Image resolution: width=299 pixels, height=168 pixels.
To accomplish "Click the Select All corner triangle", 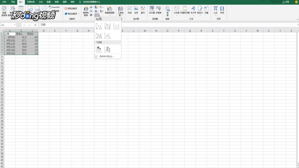I will coord(2,31).
